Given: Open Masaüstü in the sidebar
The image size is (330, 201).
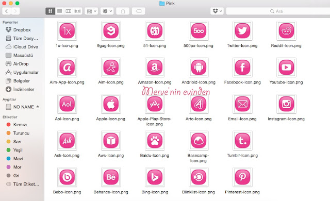Looking at the screenshot, I should [x=22, y=55].
